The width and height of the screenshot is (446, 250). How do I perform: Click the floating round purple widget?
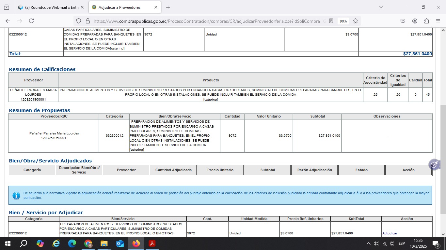click(434, 165)
